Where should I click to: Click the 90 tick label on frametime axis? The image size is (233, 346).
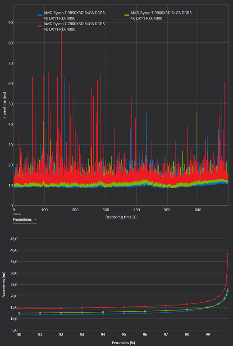pyautogui.click(x=10, y=22)
